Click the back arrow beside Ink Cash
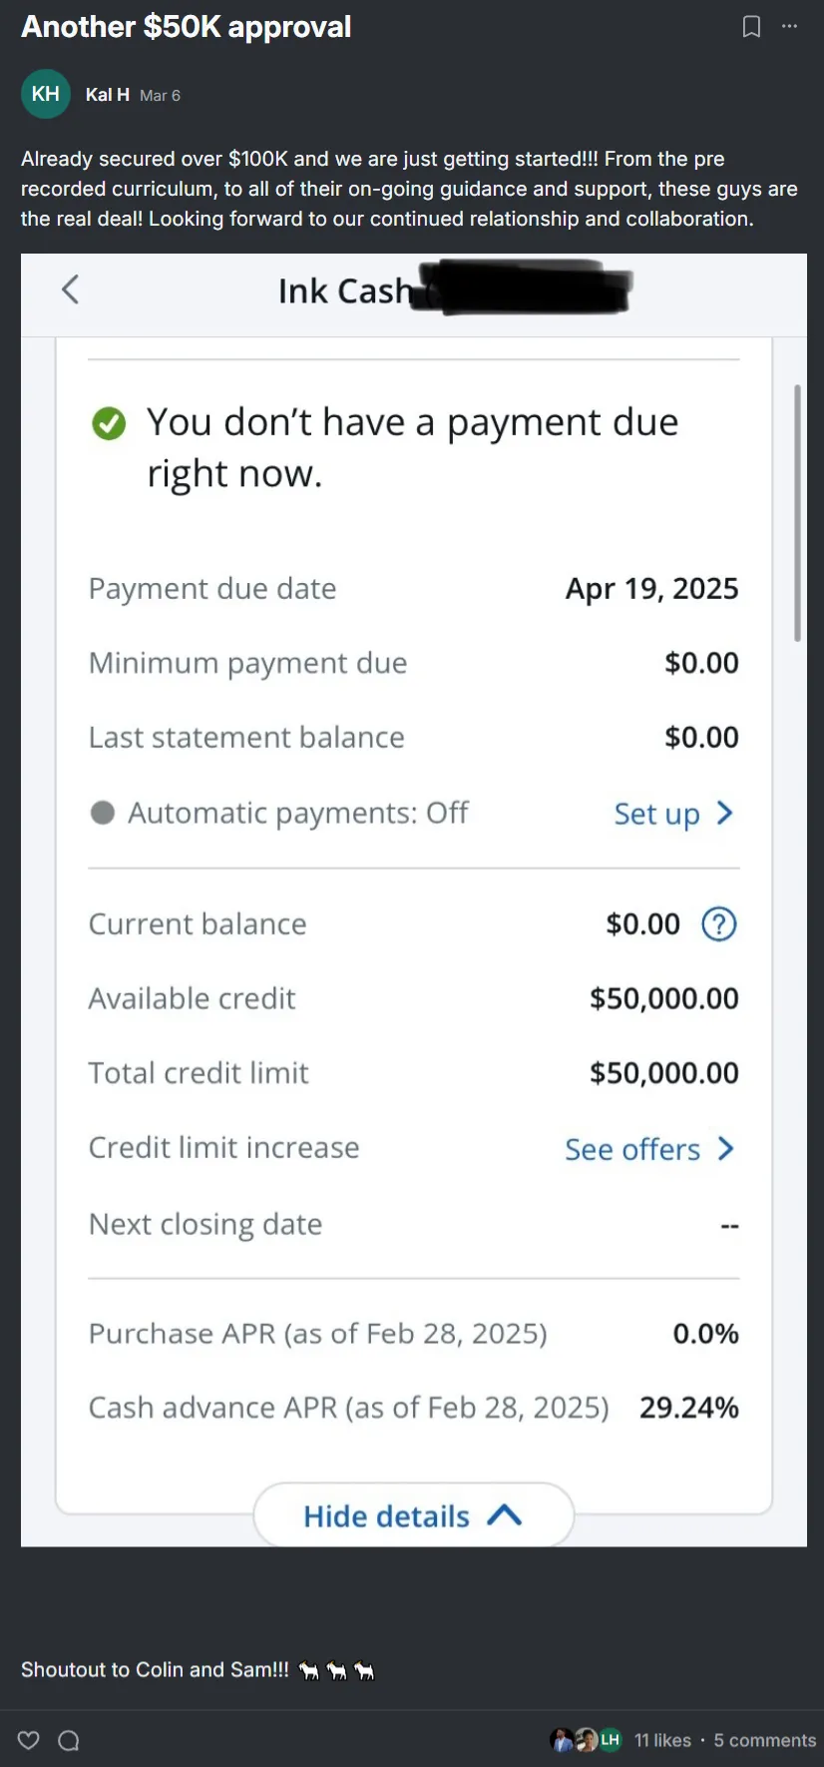 pyautogui.click(x=70, y=291)
